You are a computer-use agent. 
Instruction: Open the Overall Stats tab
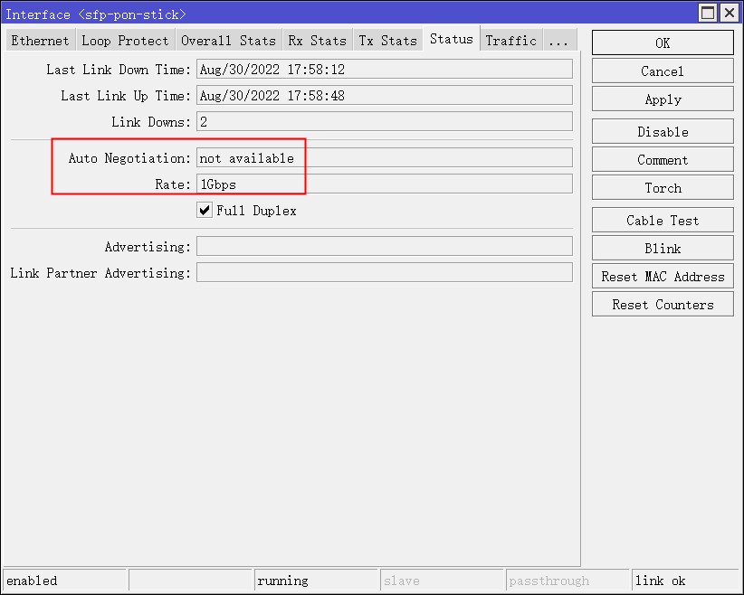tap(229, 41)
